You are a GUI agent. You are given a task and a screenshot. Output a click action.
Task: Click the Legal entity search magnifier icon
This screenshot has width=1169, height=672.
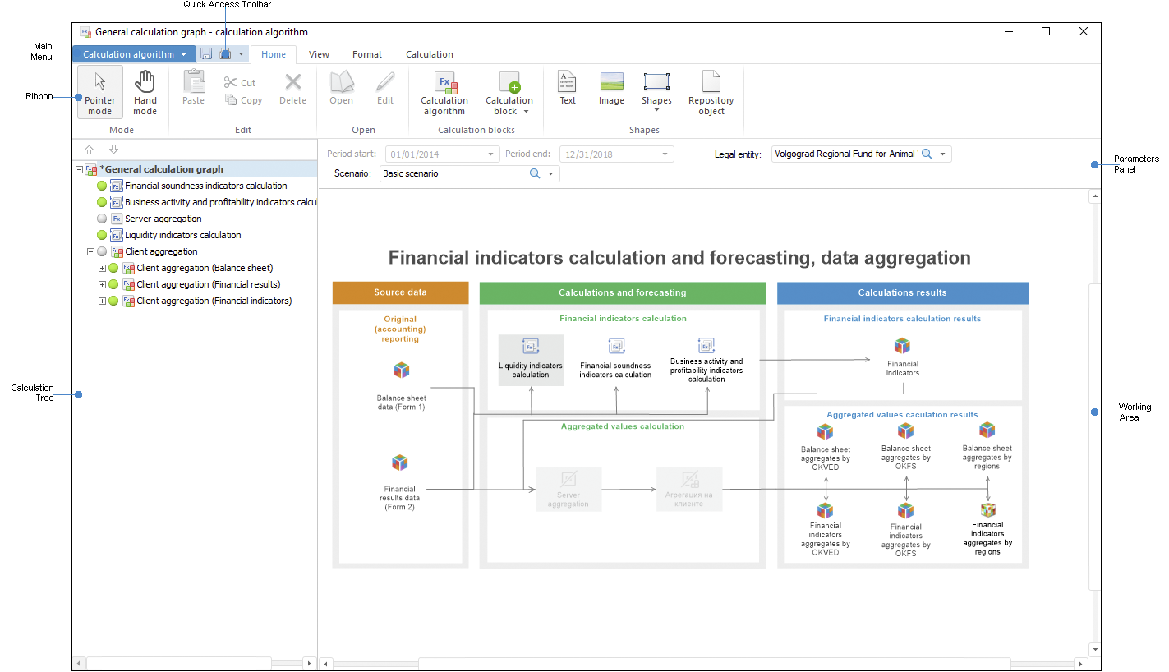pyautogui.click(x=927, y=154)
